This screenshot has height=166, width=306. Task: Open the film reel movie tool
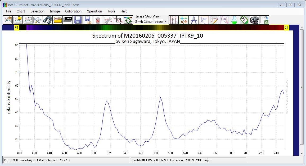(x=254, y=20)
